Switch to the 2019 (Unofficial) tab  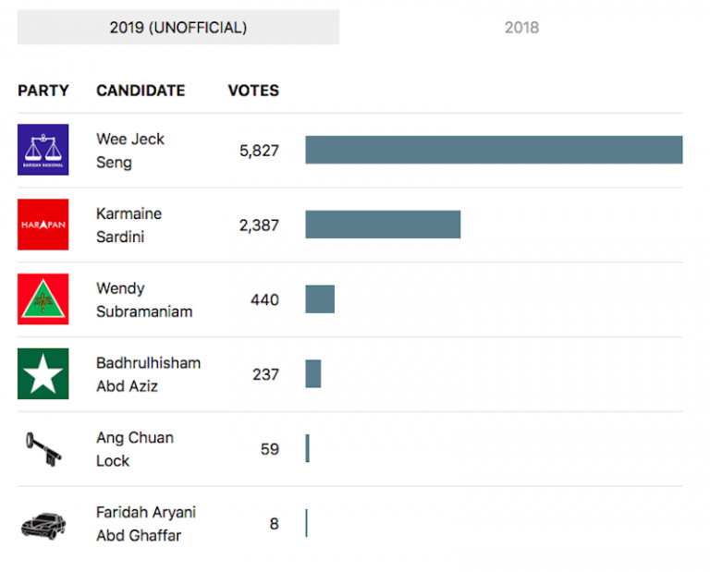coord(178,28)
